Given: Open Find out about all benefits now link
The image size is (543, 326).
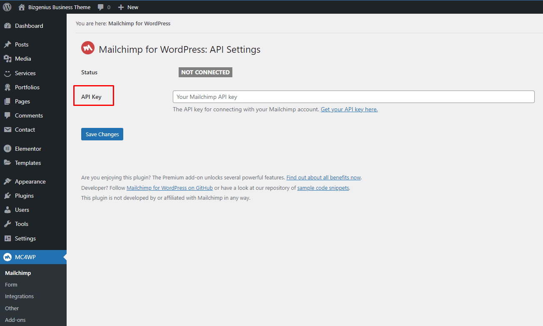Looking at the screenshot, I should tap(324, 177).
